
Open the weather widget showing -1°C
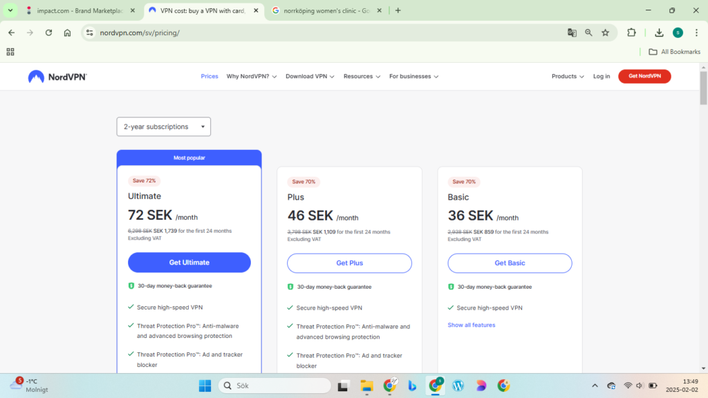click(29, 386)
